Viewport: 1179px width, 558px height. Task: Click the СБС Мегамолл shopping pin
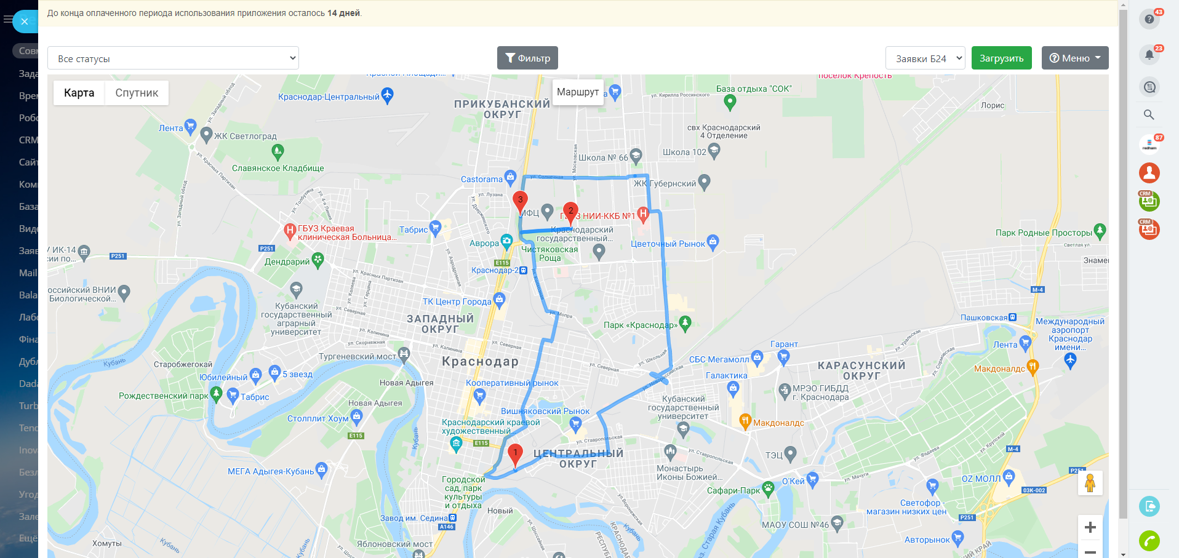point(757,358)
